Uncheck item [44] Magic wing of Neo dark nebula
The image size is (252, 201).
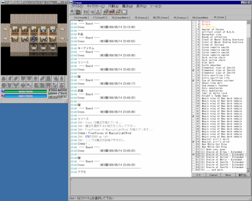193,116
